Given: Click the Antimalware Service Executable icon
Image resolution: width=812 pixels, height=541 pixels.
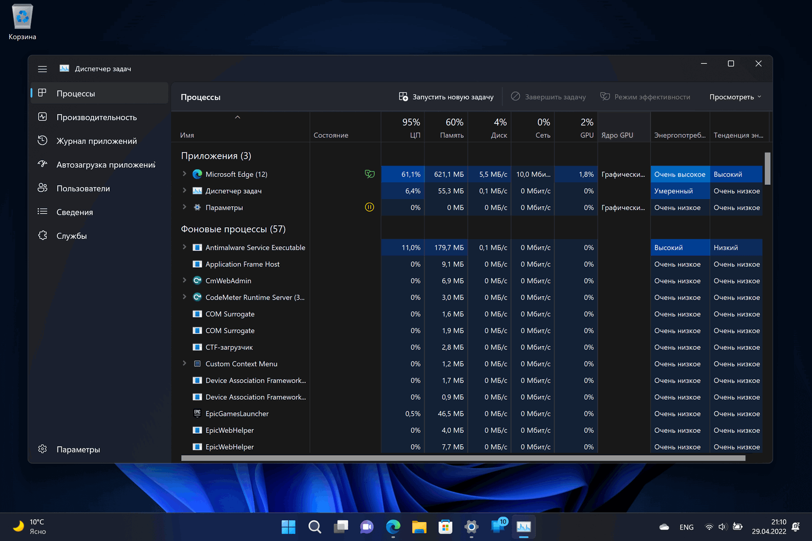Looking at the screenshot, I should [197, 247].
